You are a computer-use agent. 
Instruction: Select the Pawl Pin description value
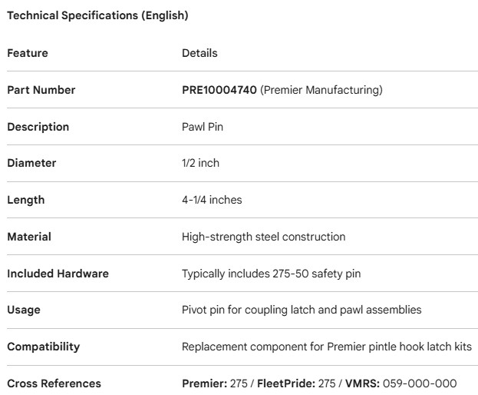[203, 127]
